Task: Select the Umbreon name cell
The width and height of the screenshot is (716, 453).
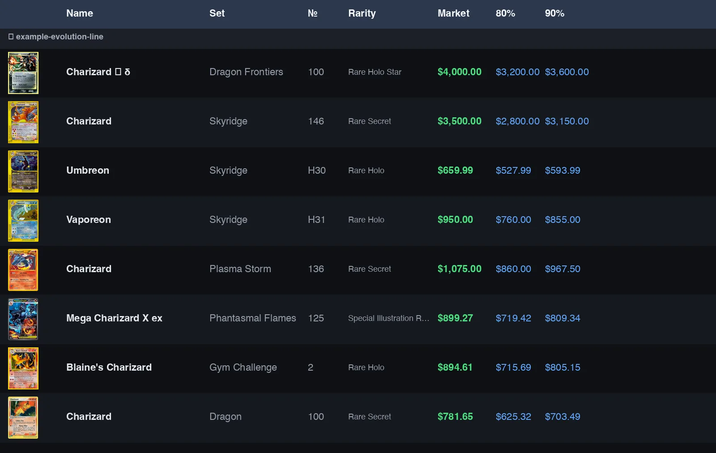Action: [x=88, y=171]
